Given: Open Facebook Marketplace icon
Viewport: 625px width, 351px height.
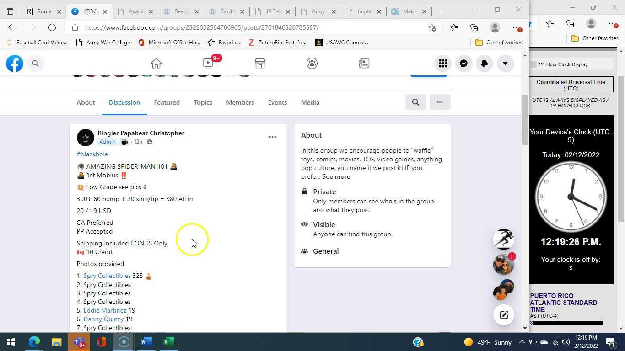Looking at the screenshot, I should (260, 64).
